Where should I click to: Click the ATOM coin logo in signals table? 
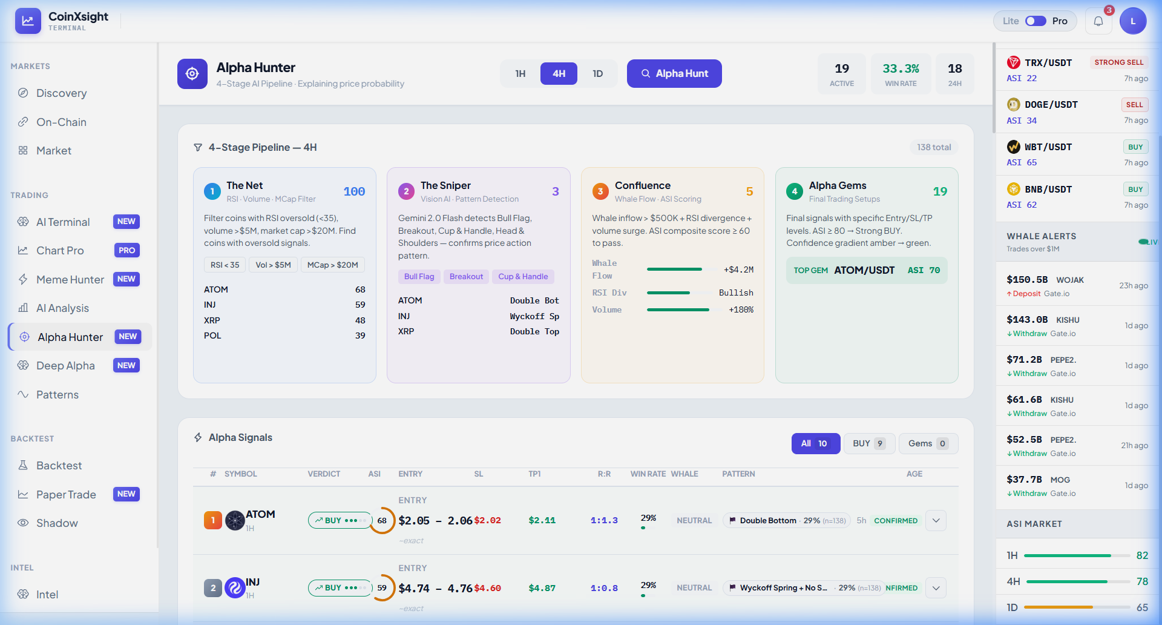[x=235, y=520]
